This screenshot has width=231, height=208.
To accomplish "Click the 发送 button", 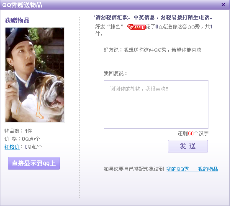I will [x=189, y=147].
